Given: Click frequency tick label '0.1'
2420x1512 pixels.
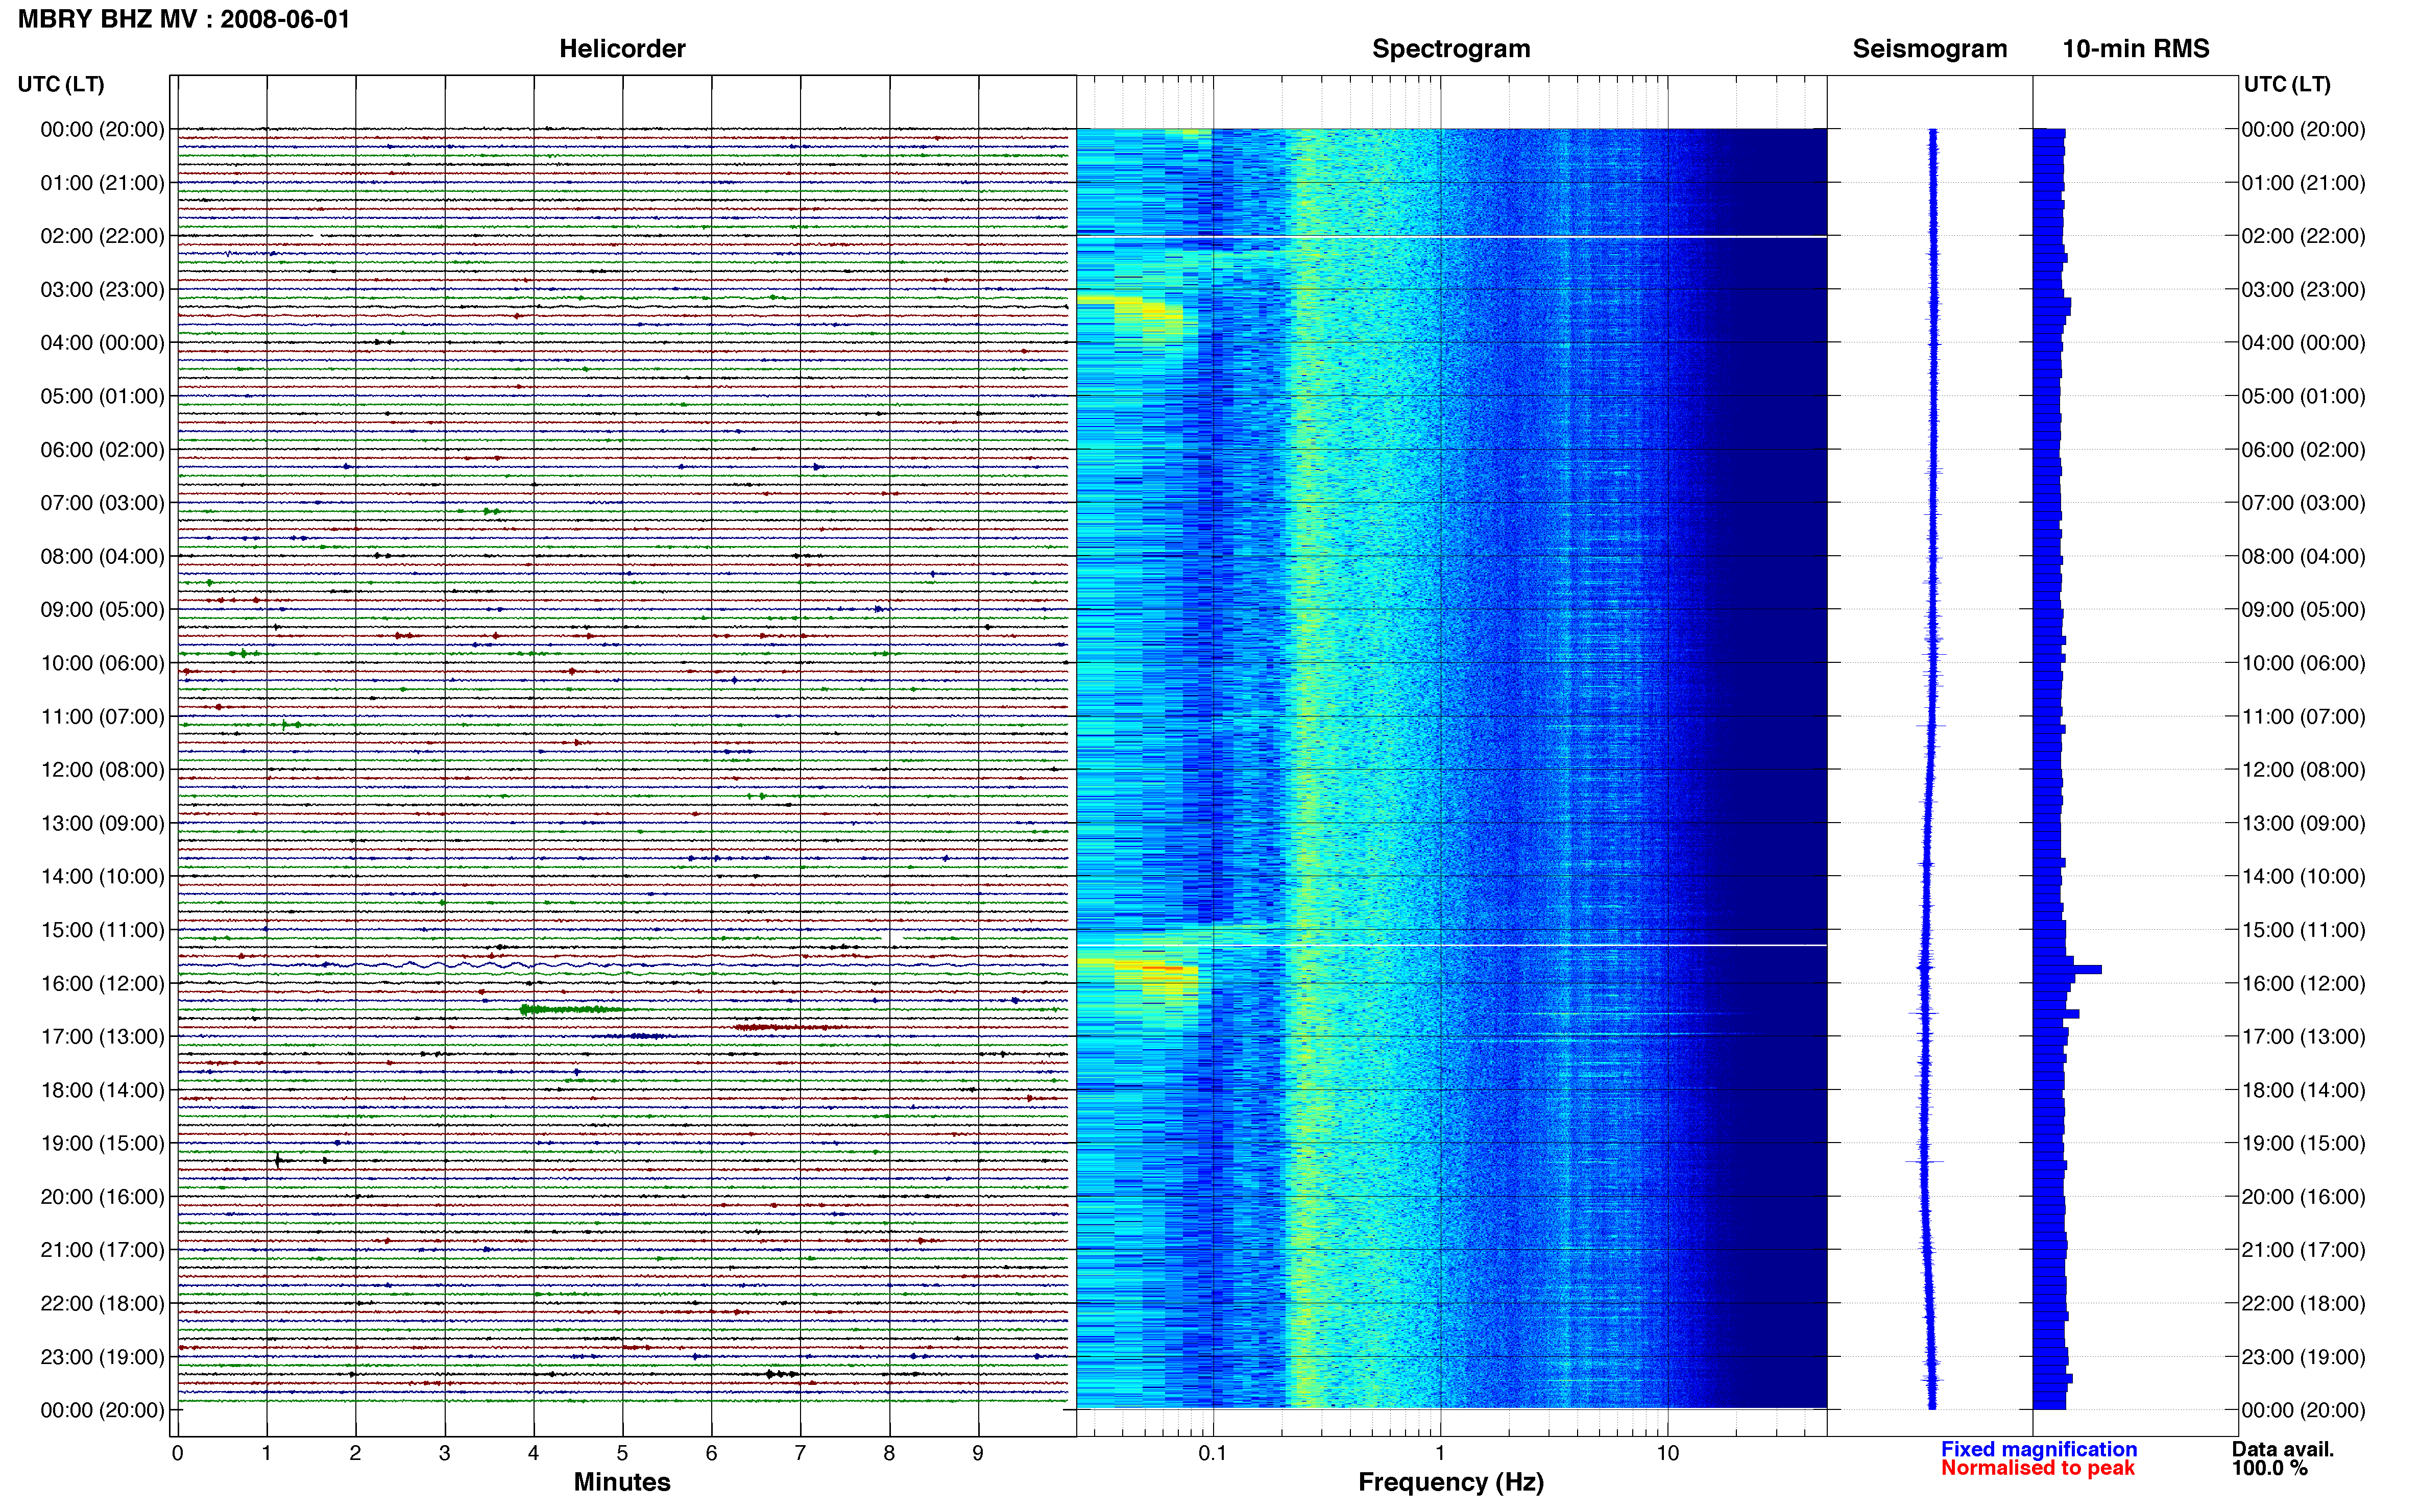Looking at the screenshot, I should [1213, 1453].
